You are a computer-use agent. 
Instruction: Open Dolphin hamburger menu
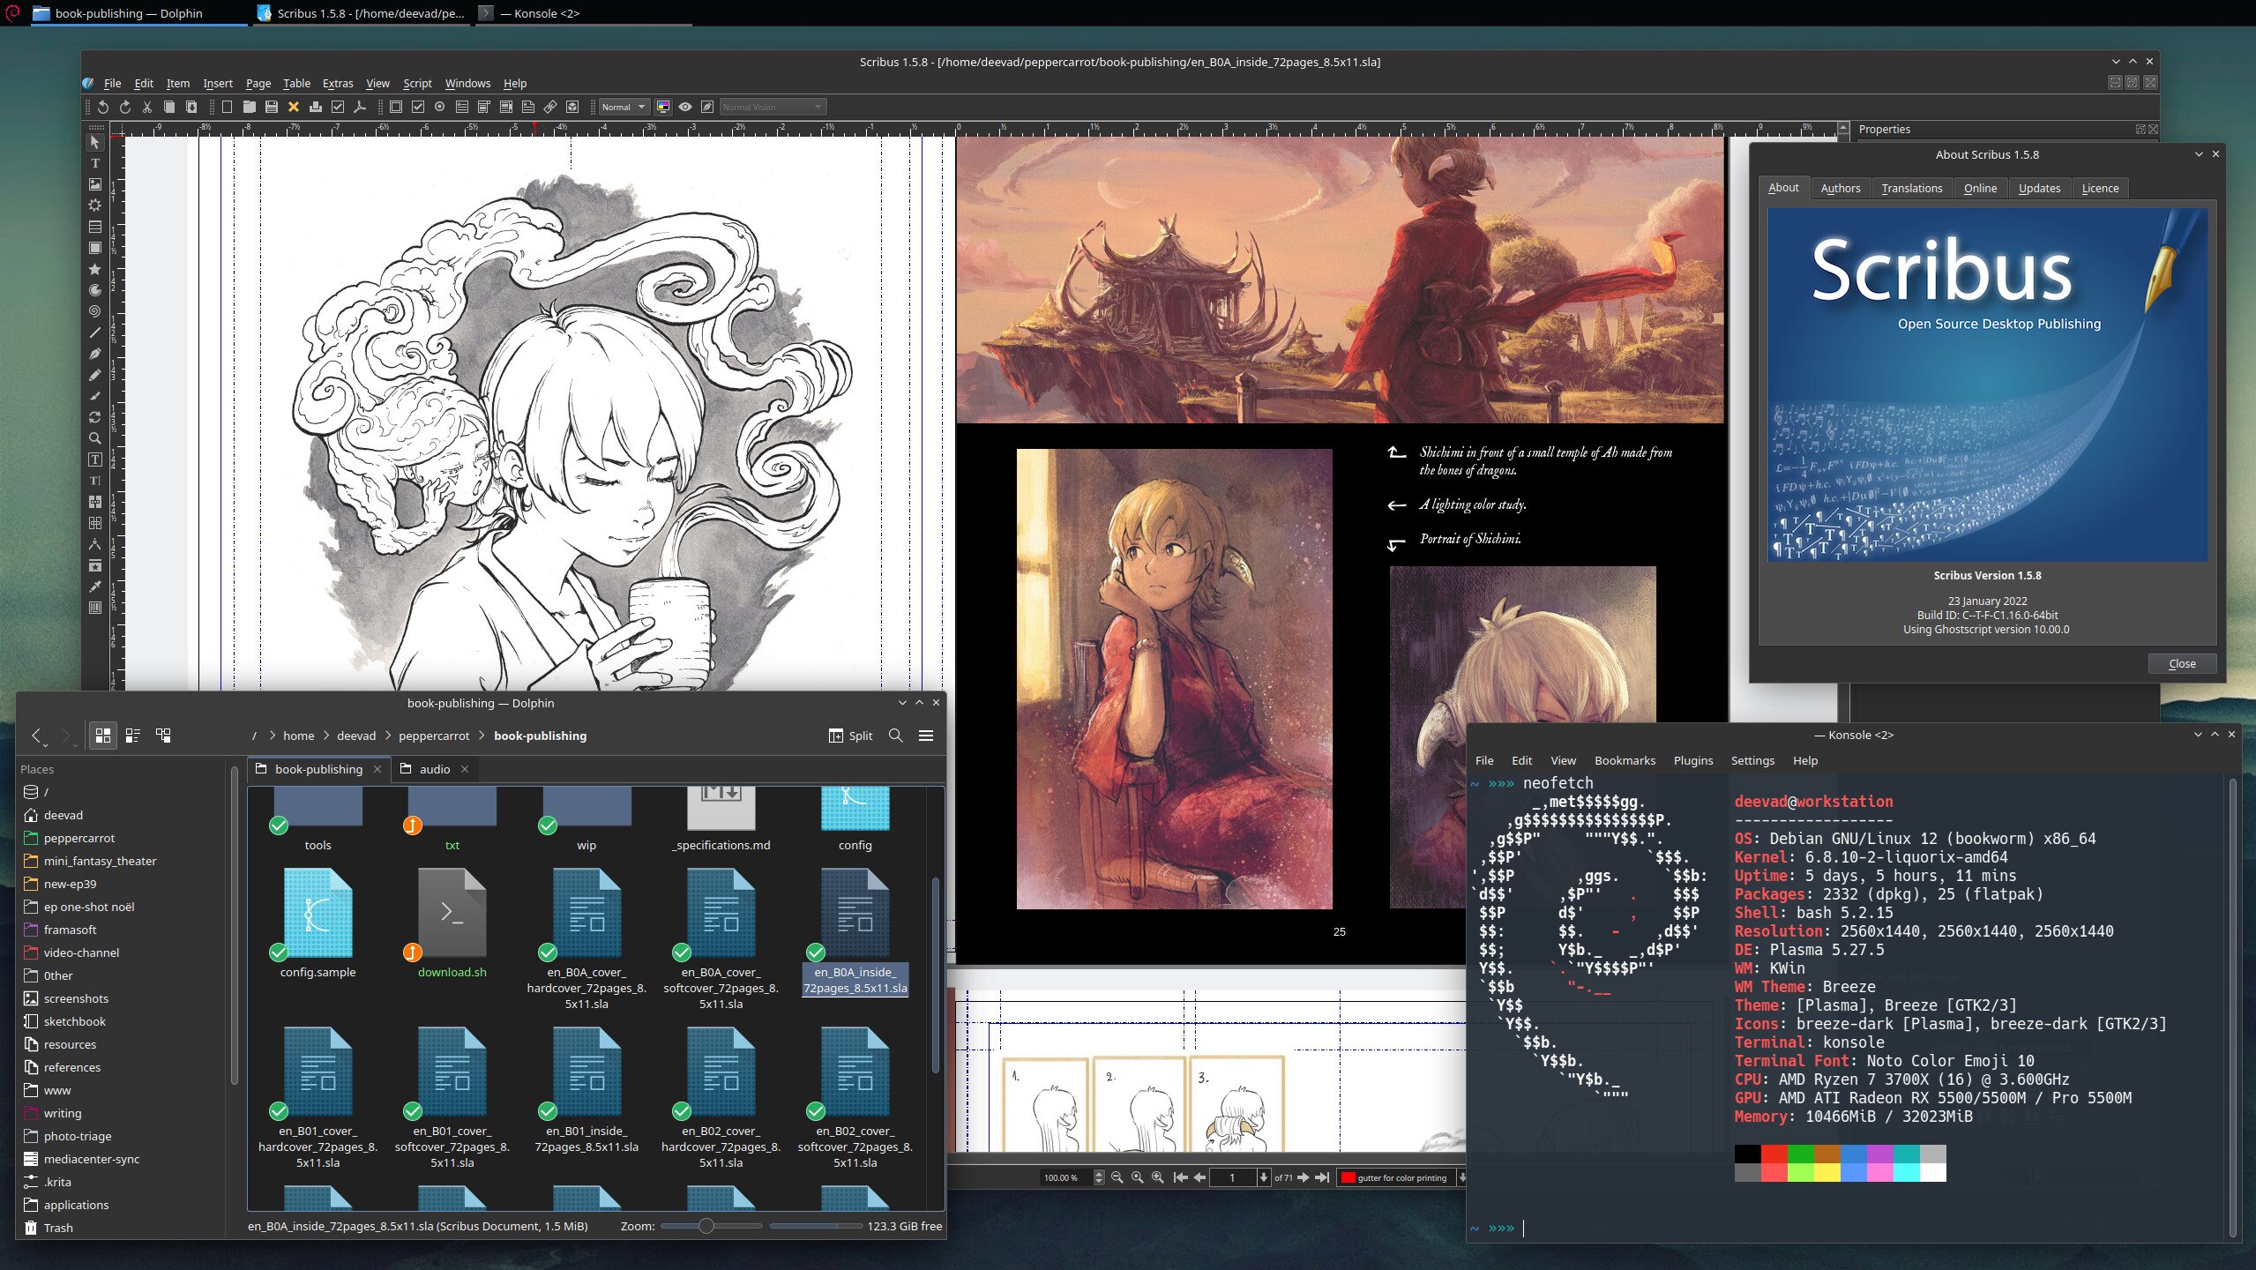point(926,736)
